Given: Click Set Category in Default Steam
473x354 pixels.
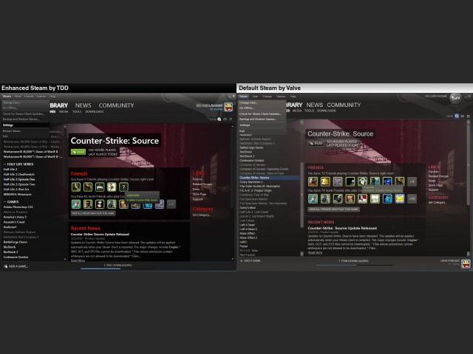Looking at the screenshot, I should [438, 203].
